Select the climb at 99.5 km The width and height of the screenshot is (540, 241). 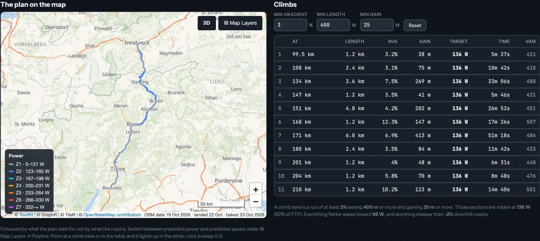pos(407,54)
